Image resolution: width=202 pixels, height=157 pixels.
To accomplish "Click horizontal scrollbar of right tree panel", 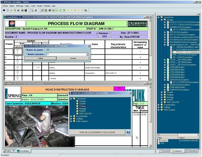I will tap(178, 135).
